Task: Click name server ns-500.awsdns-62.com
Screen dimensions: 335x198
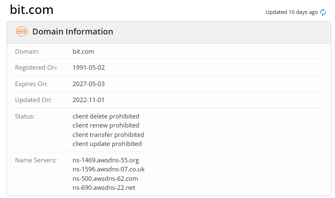Action: 105,179
